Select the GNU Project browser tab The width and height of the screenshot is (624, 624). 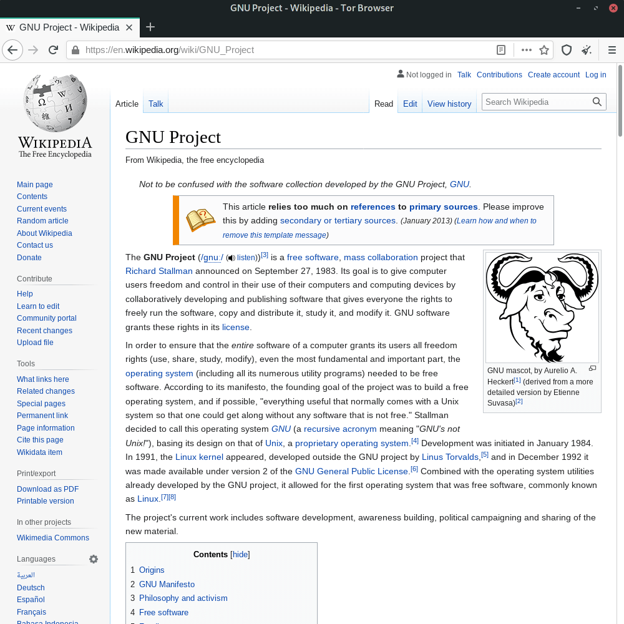[x=70, y=27]
